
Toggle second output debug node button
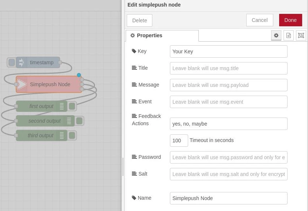tap(79, 121)
